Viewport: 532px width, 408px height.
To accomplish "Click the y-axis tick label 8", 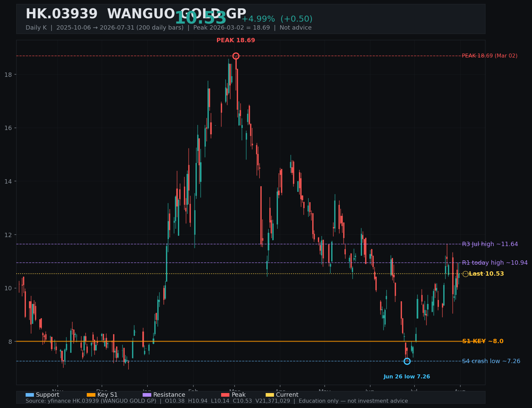I will coord(10,341).
